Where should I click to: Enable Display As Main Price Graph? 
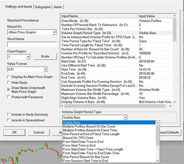pyautogui.click(x=9, y=77)
